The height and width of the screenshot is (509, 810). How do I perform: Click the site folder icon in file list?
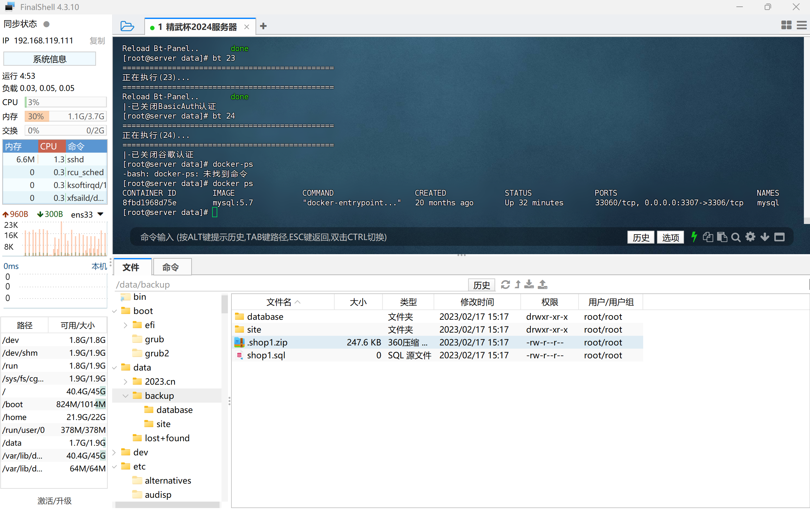pos(239,329)
